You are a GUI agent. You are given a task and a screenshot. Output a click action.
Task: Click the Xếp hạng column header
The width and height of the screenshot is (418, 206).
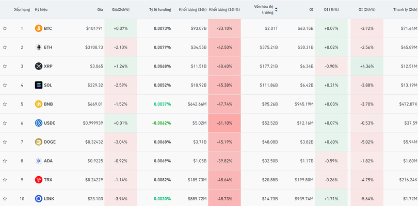click(x=22, y=9)
